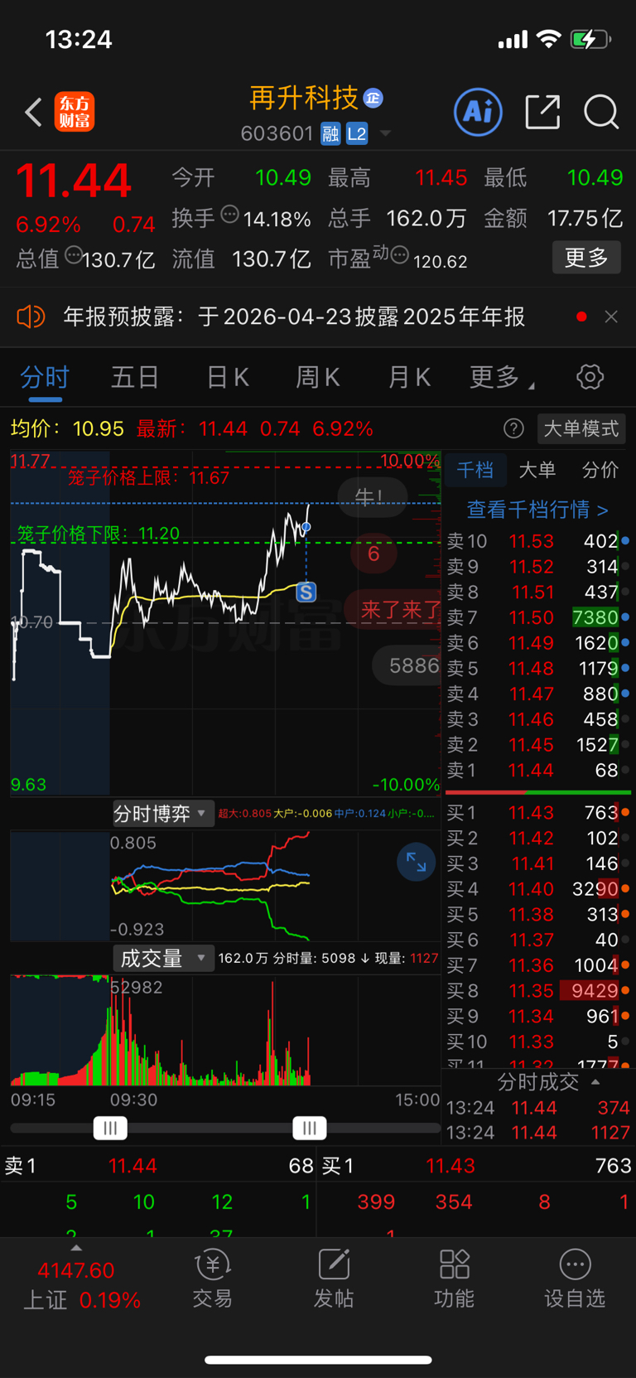
Task: Open 设自选 watchlist icon
Action: 575,1279
